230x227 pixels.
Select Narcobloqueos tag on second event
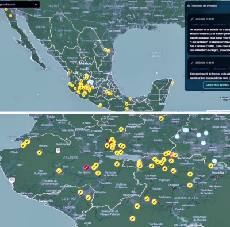tap(220, 68)
